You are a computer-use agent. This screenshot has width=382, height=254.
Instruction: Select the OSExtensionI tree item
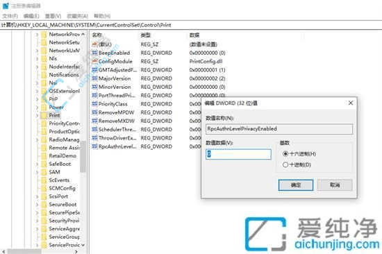pos(65,91)
